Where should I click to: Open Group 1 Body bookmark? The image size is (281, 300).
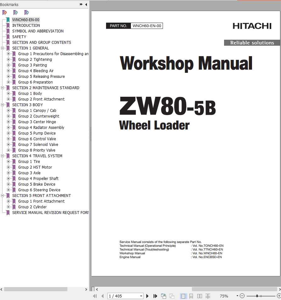[x=30, y=94]
